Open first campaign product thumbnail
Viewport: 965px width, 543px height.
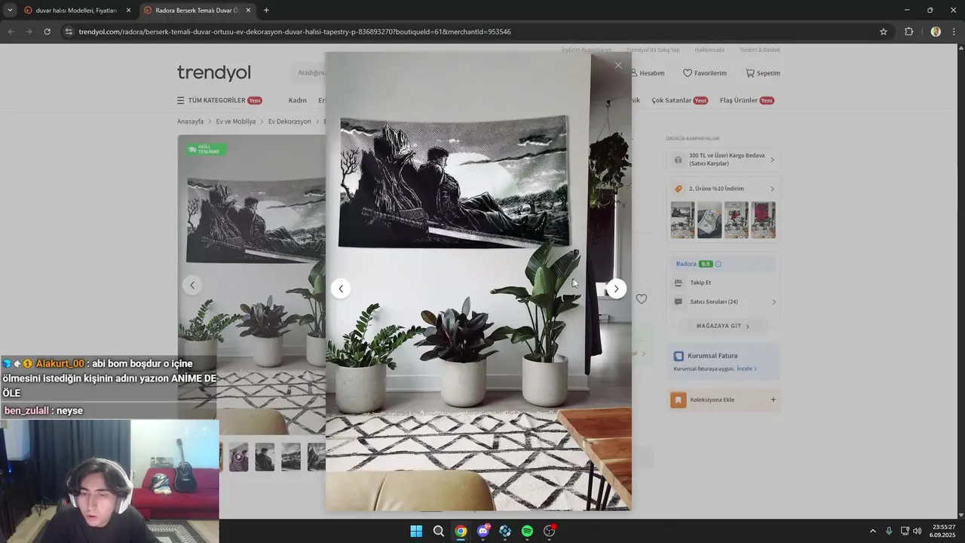point(682,219)
